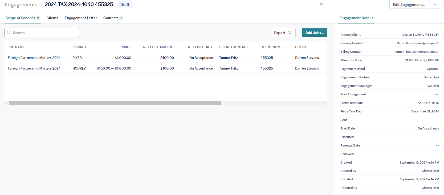Select Foreign Partnership Matters 2024 in HOURLY row
Image resolution: width=444 pixels, height=195 pixels.
(x=34, y=68)
